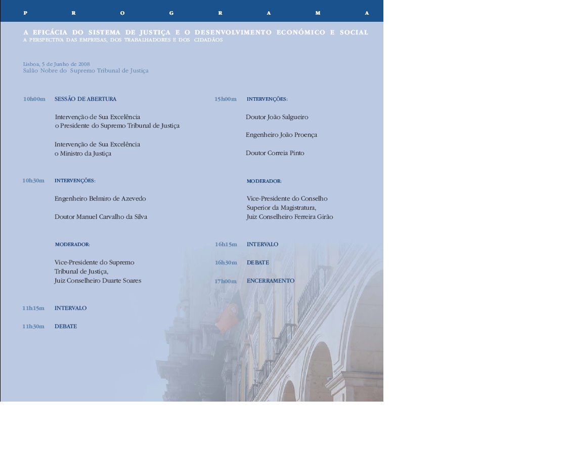Screen dimensions: 568x473
Task: Select the 10h00m SESSÃO DE ABERTURA entry
Action: click(85, 99)
